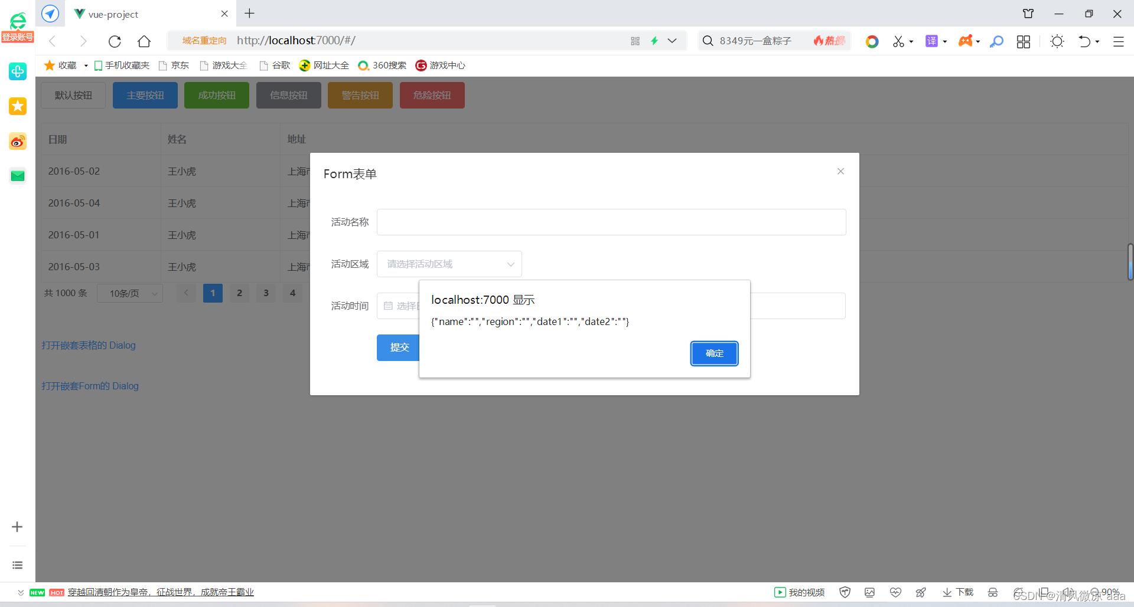Expand the 10条/页 page size dropdown

coord(130,293)
